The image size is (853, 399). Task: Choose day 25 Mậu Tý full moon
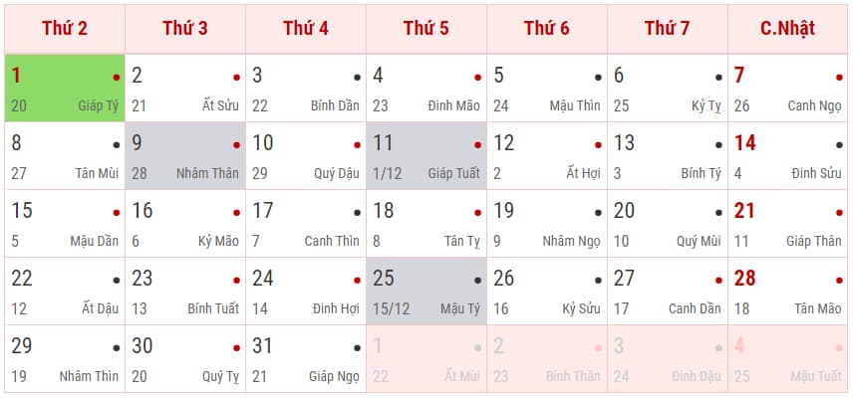(x=426, y=292)
